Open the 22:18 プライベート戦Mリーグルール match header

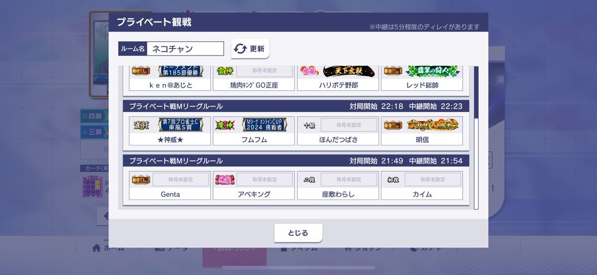(x=296, y=106)
